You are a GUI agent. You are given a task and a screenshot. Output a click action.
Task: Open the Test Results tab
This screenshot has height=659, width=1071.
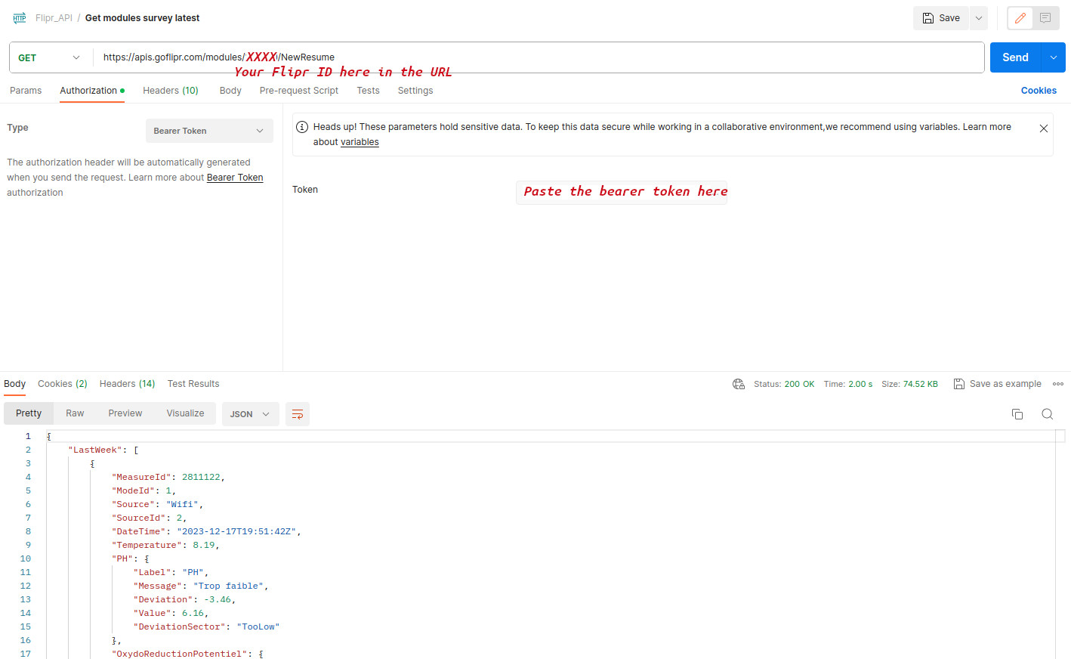(193, 384)
